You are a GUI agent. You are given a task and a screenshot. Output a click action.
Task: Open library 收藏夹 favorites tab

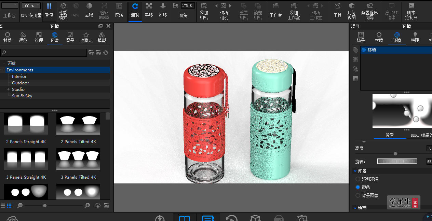click(x=86, y=38)
